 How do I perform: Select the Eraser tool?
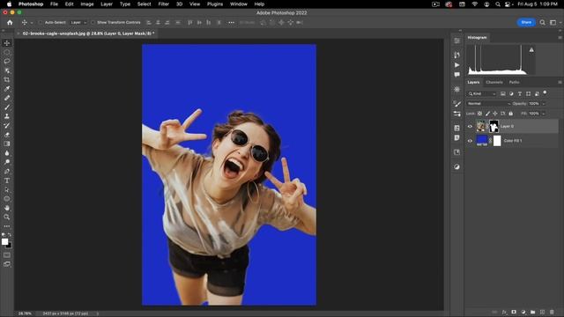pos(7,135)
